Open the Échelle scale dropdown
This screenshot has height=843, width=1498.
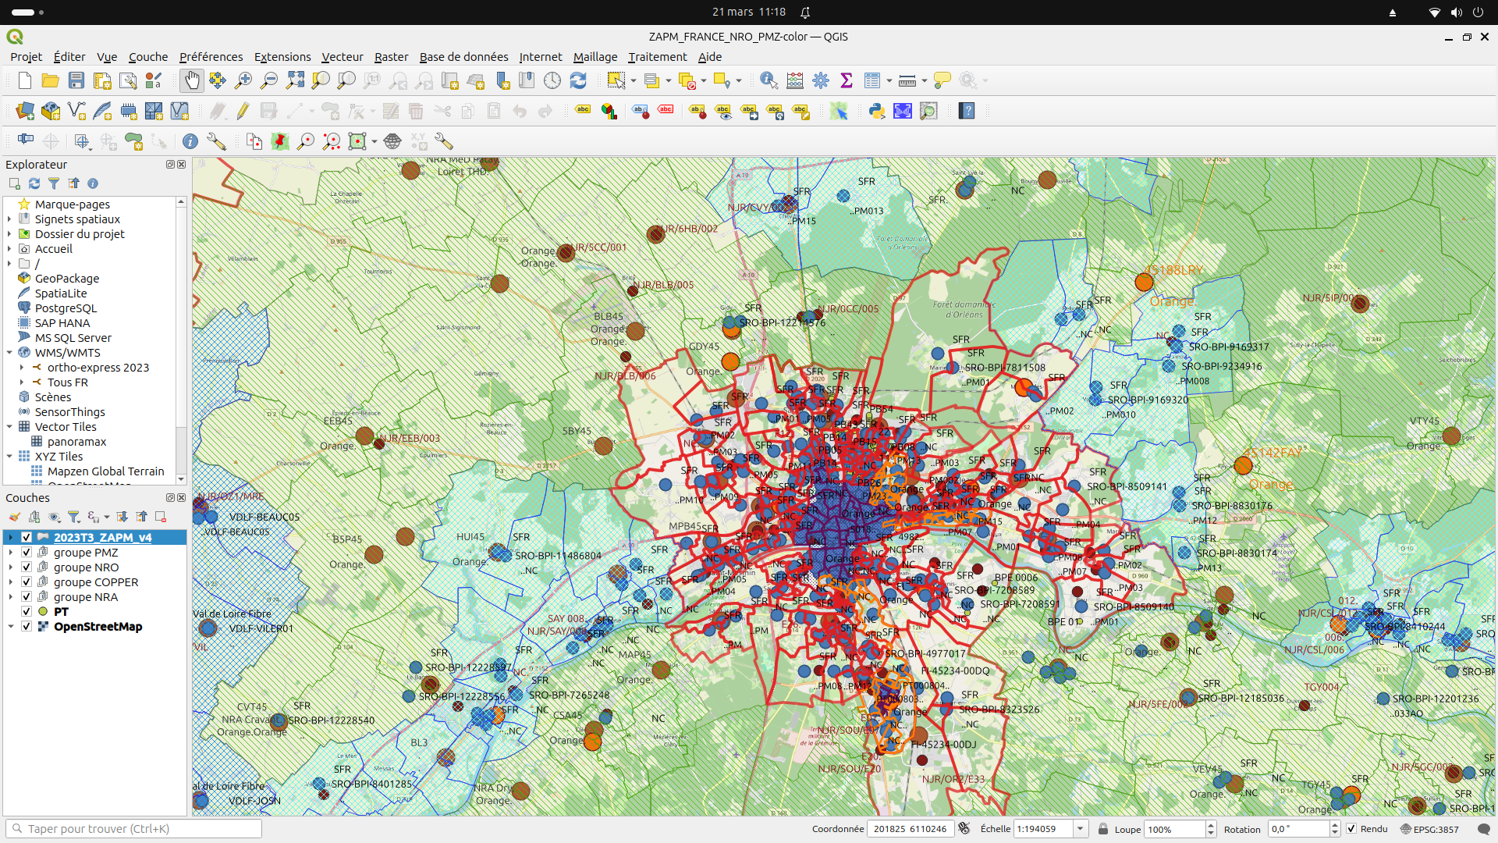1081,829
